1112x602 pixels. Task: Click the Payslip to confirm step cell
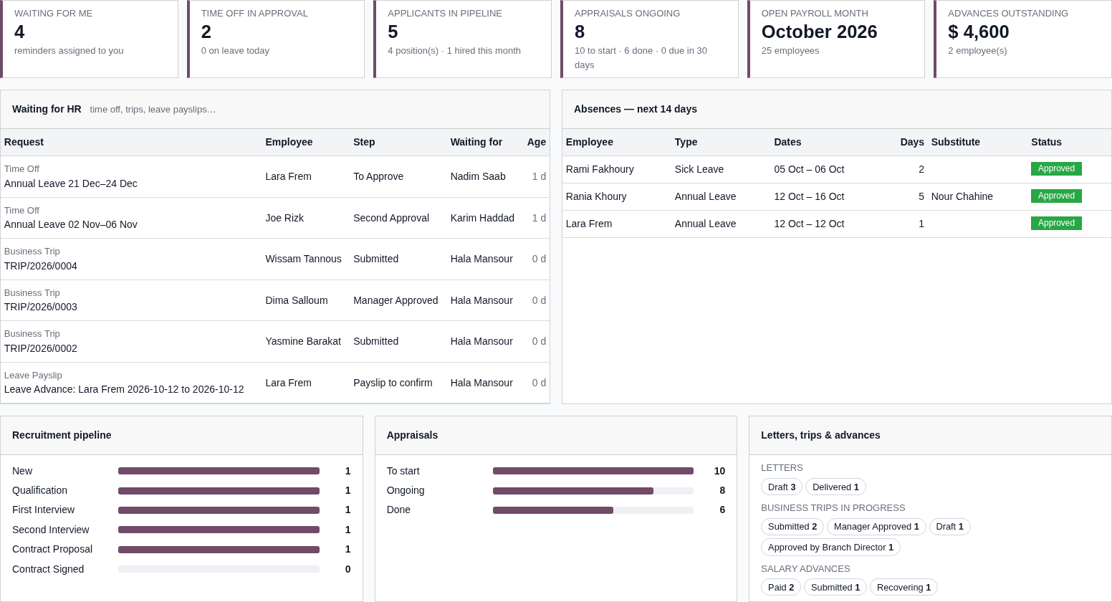(393, 383)
